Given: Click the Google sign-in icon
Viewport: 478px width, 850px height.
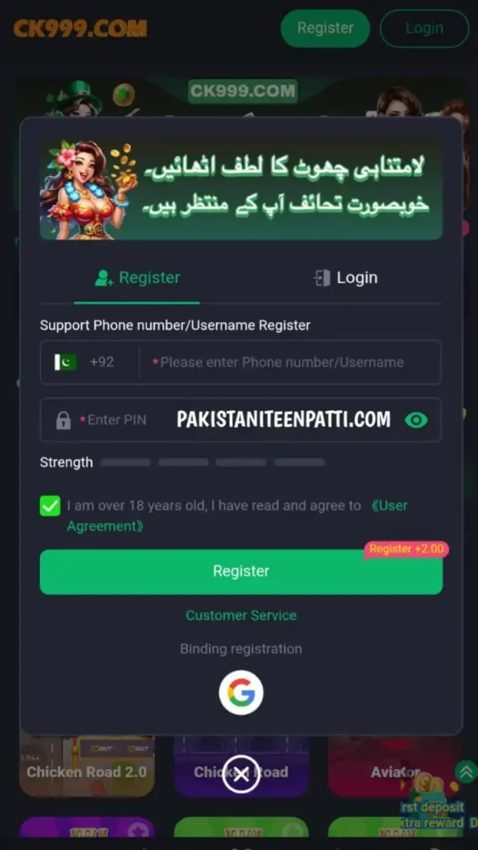Looking at the screenshot, I should (241, 693).
